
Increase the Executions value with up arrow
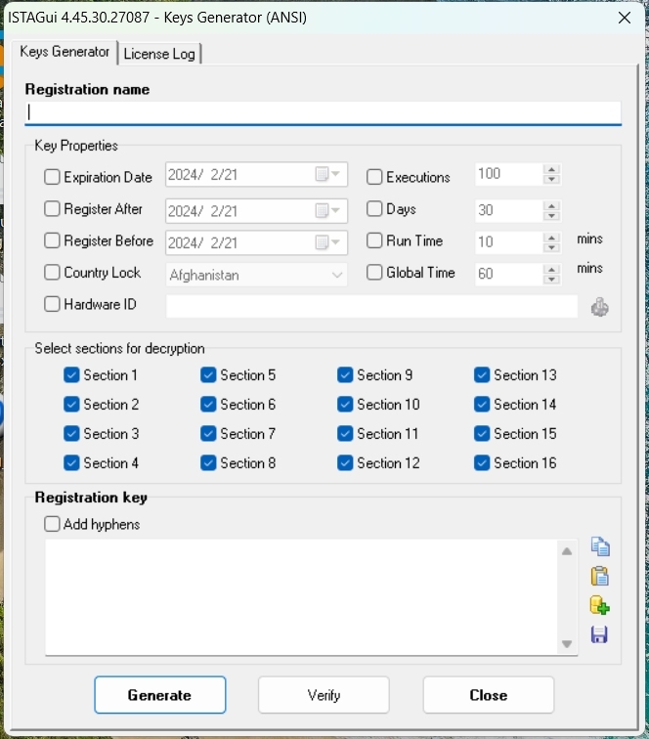[x=551, y=169]
